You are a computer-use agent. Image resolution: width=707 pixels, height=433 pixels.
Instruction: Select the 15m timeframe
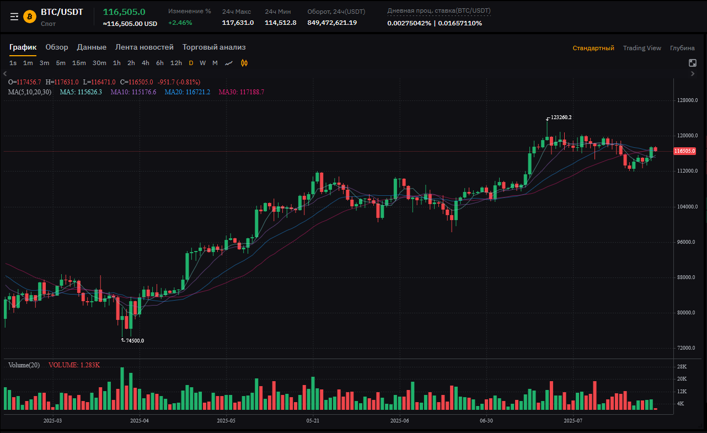pos(79,63)
